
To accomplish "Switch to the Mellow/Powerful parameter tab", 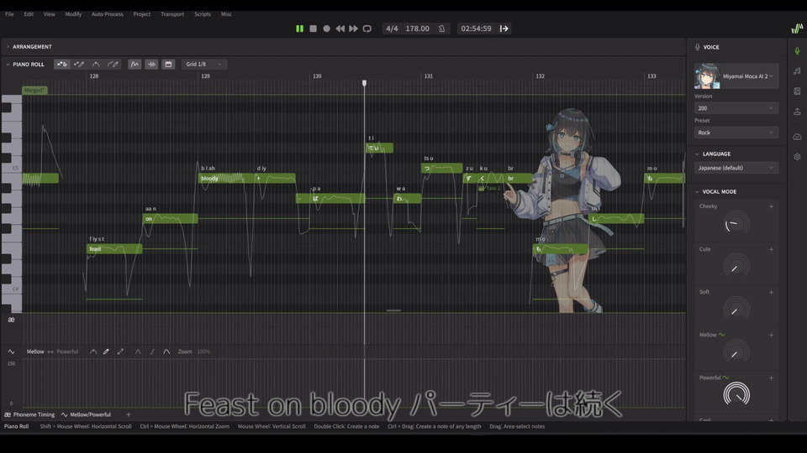I will pyautogui.click(x=86, y=414).
